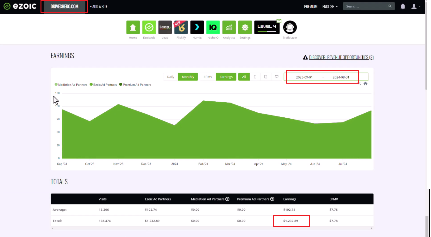Open the Flickify app icon
The height and width of the screenshot is (237, 431).
181,27
